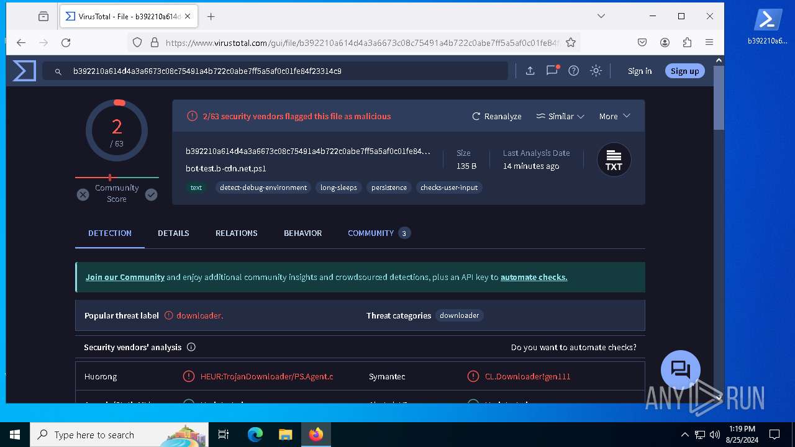Click the TXT file type icon

point(614,160)
